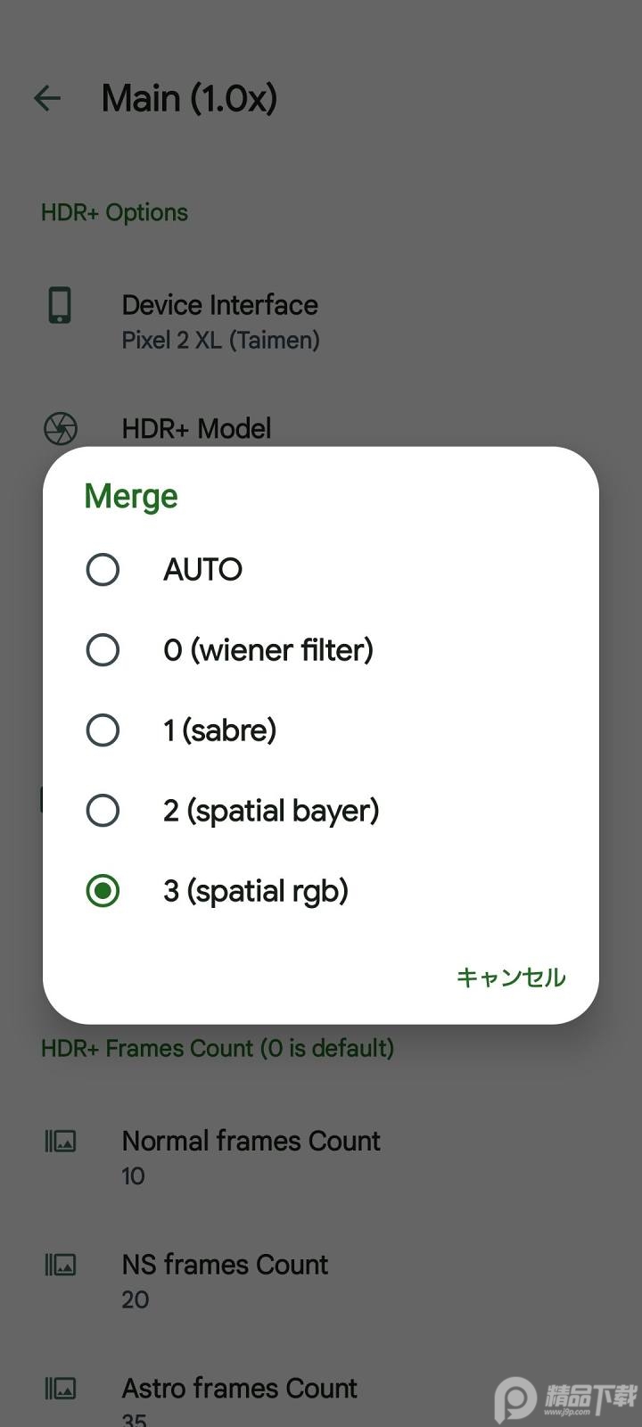Screen dimensions: 642x1427
Task: Open NS frames Count setting
Action: pos(225,1281)
